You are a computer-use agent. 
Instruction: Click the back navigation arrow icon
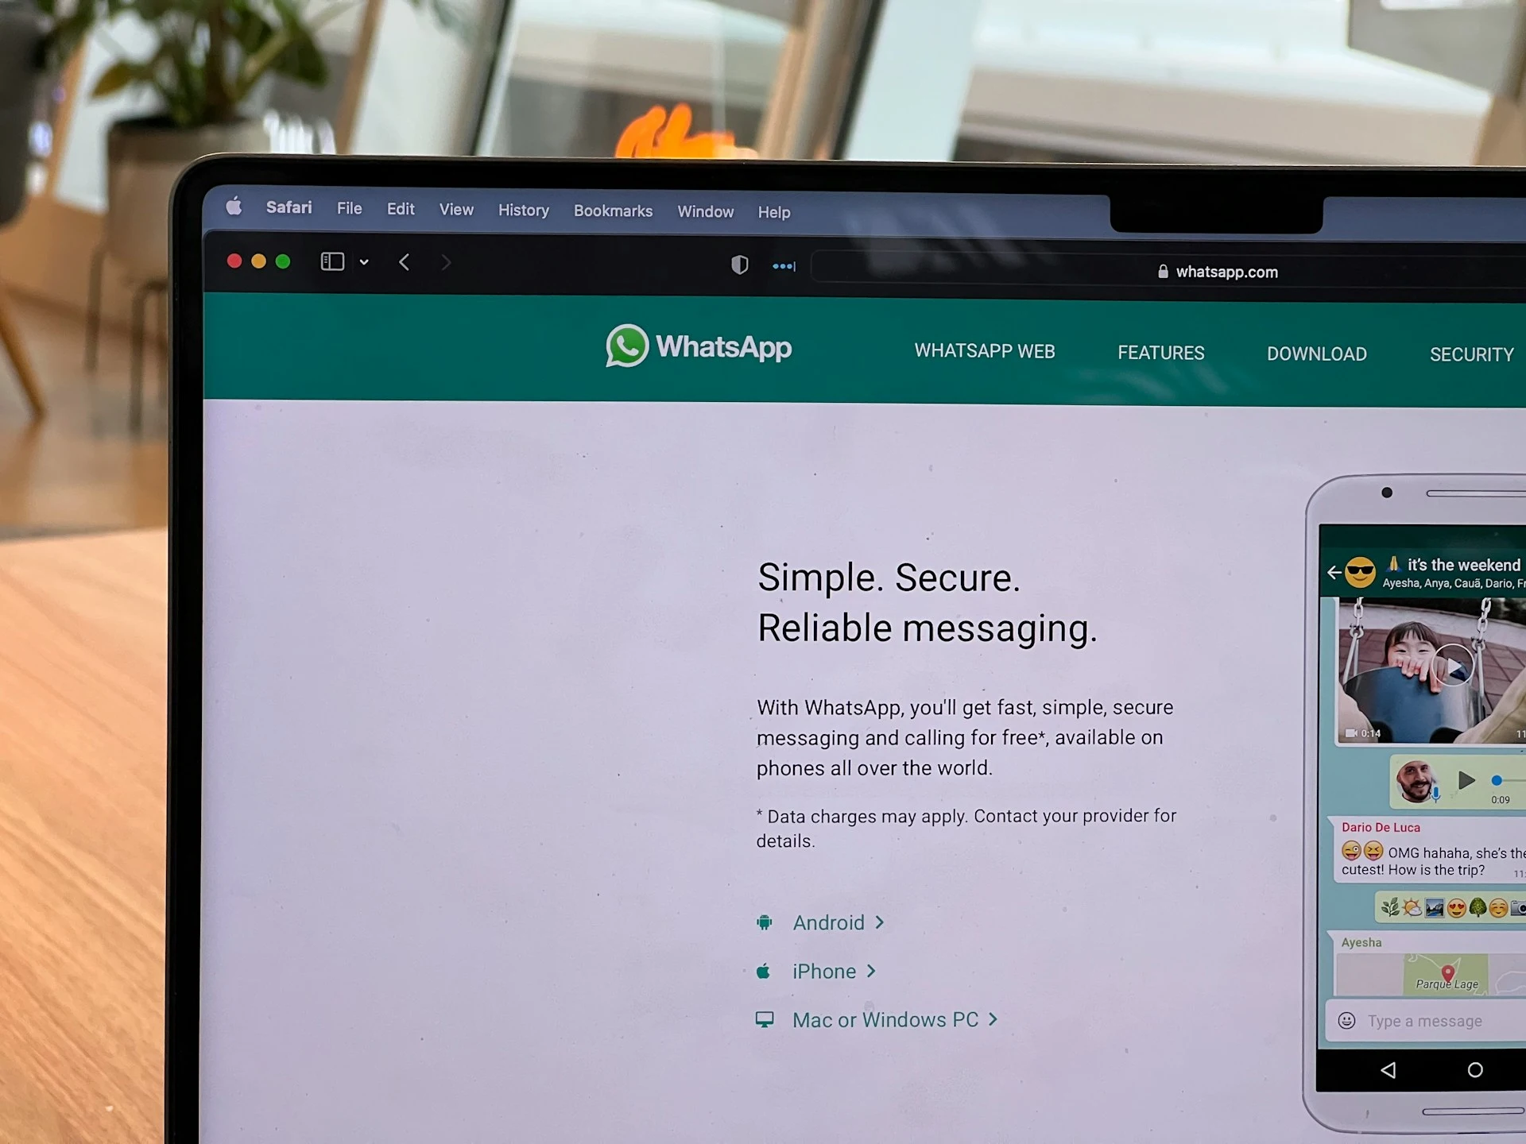[x=406, y=262]
